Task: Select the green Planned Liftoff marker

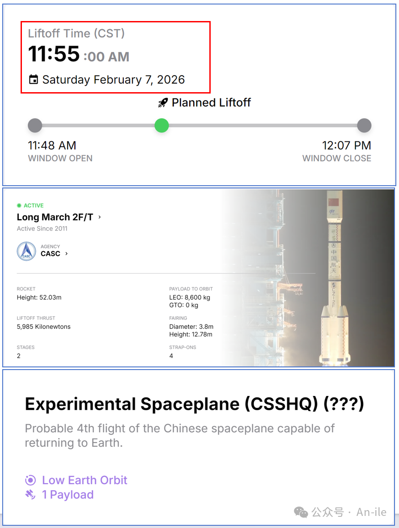Action: (x=161, y=126)
